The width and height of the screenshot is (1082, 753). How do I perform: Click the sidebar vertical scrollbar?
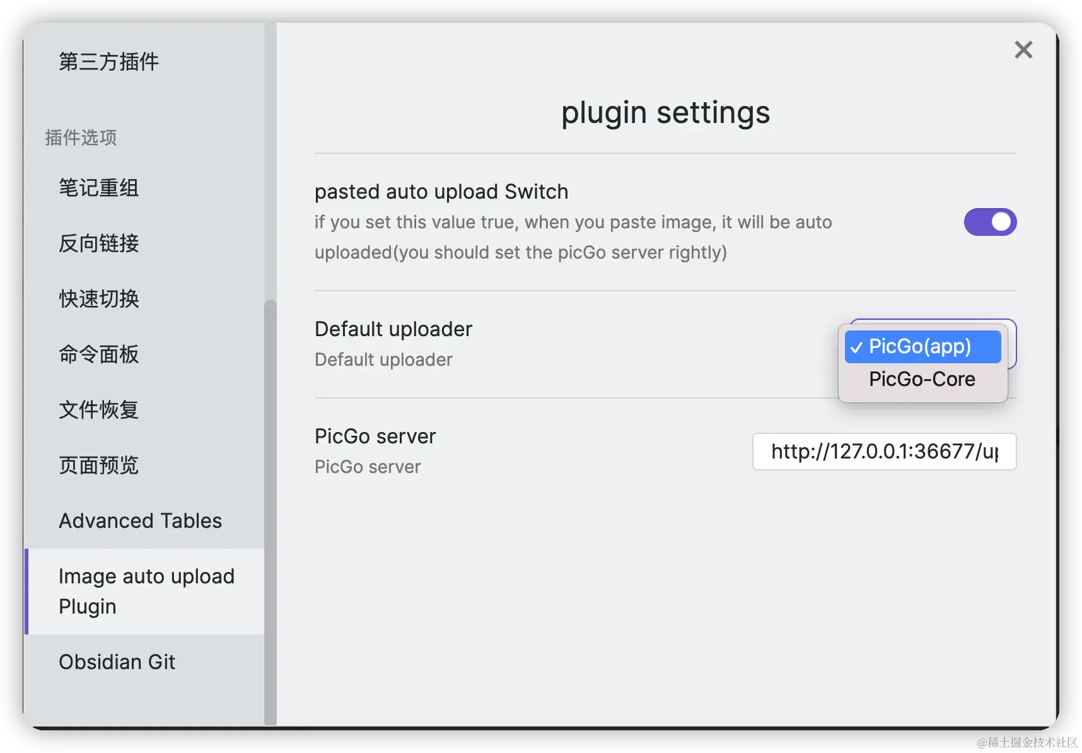point(270,512)
